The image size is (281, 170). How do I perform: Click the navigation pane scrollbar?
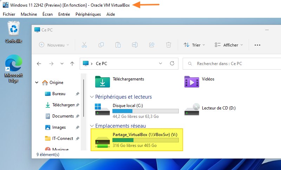pos(84,98)
